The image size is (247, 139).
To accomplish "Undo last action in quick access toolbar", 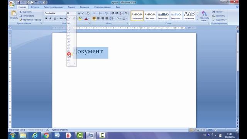I will coord(22,2).
